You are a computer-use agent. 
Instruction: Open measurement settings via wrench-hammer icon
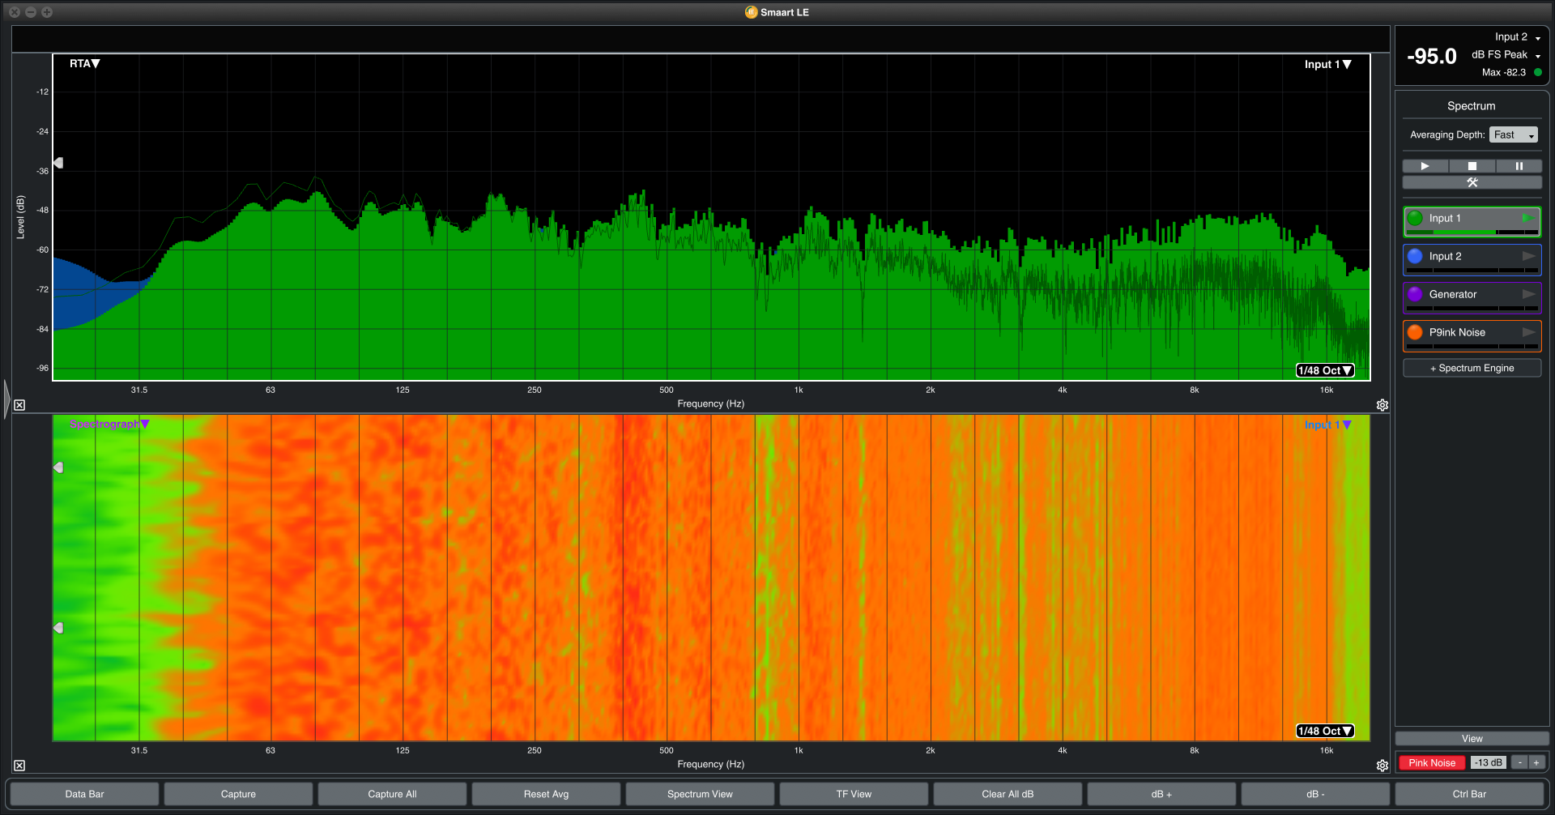pos(1472,182)
